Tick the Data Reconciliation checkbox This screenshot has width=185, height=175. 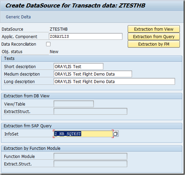(x=48, y=44)
